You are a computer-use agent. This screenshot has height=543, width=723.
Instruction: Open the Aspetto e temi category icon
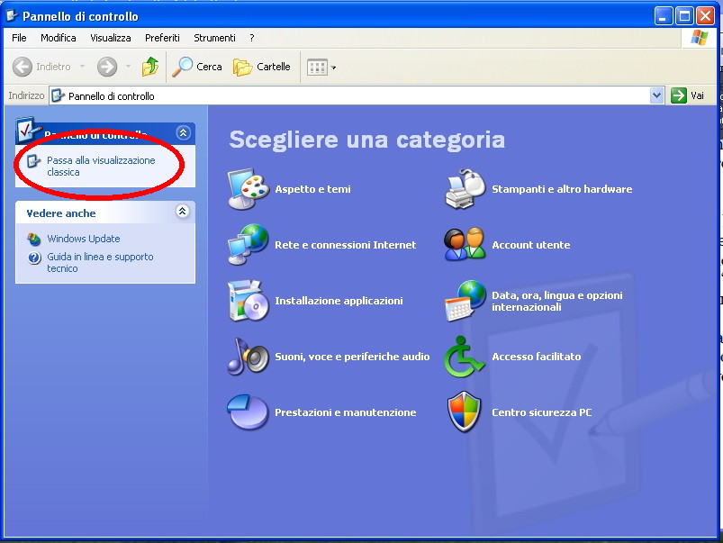coord(248,189)
